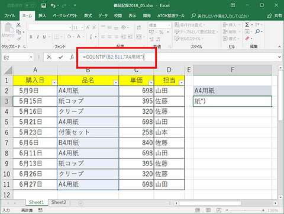Open the ファイル tab
This screenshot has width=284, height=214.
pos(9,16)
